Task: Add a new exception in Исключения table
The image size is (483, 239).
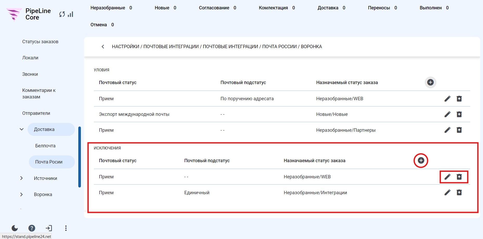Action: coord(421,160)
